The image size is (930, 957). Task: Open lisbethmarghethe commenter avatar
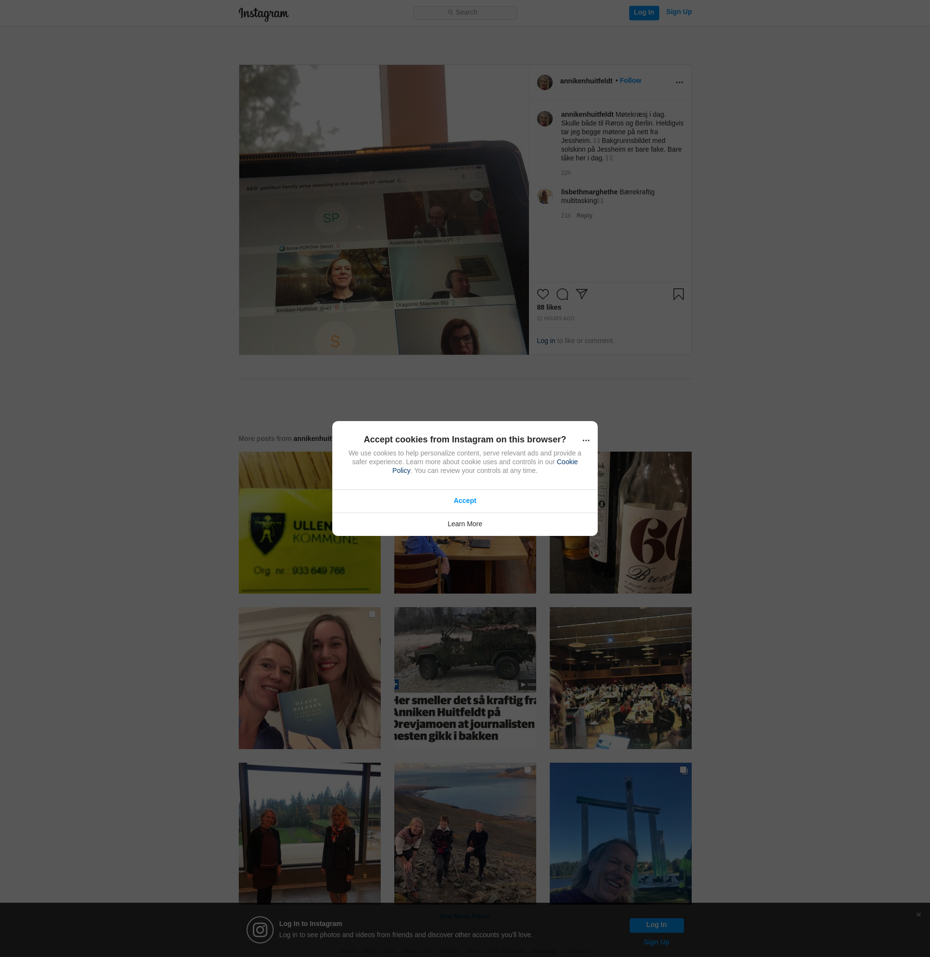point(544,196)
